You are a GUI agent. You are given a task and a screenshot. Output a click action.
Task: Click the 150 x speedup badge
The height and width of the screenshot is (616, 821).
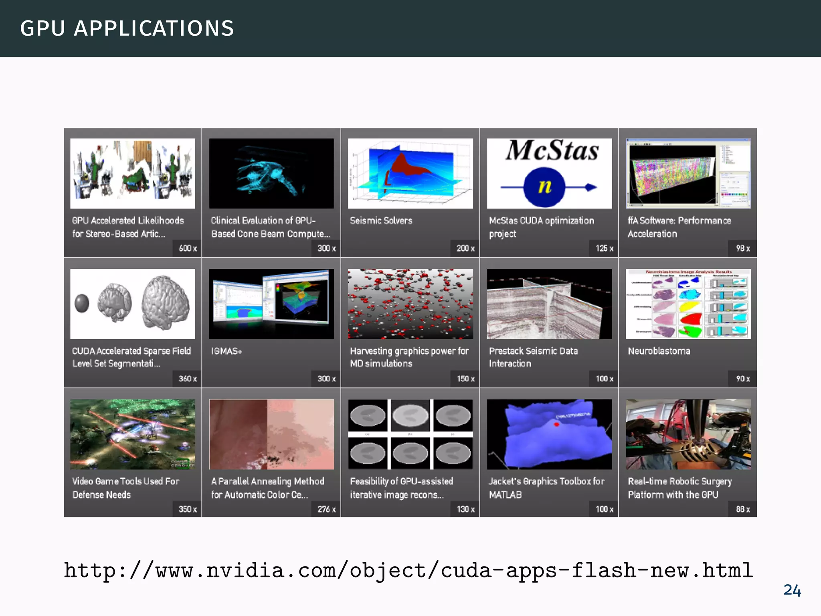point(465,379)
